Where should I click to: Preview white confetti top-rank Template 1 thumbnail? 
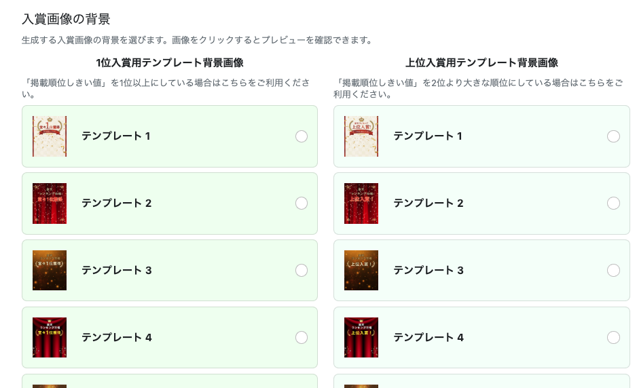tap(361, 136)
